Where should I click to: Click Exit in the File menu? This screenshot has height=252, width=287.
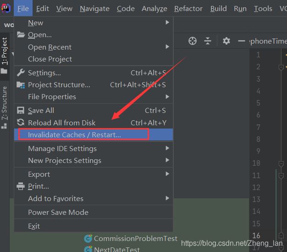tap(34, 226)
